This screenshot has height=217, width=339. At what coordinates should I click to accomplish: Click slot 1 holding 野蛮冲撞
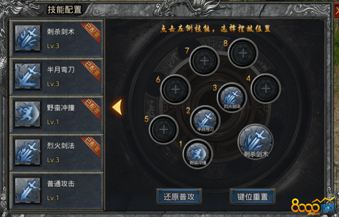click(x=198, y=154)
